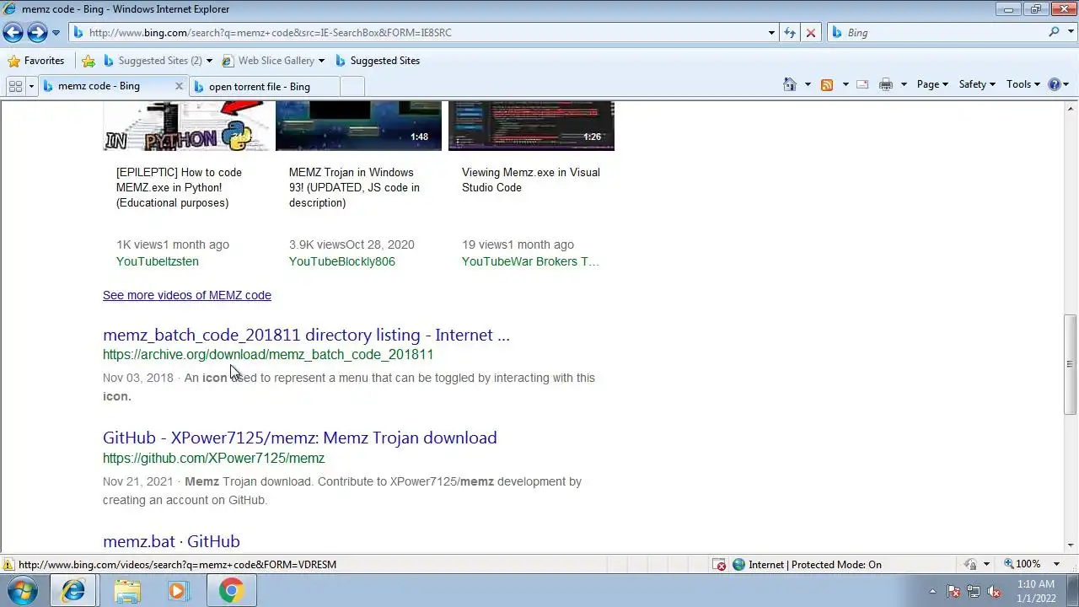The height and width of the screenshot is (607, 1079).
Task: Open memz.bat · GitHub result
Action: (171, 541)
